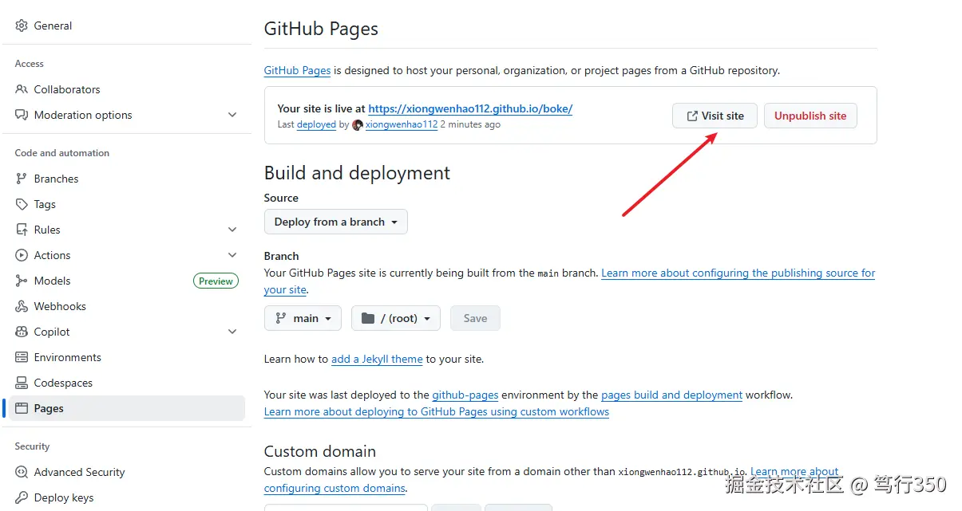This screenshot has width=962, height=511.
Task: Click the 'Custom domain' heading
Action: (x=320, y=451)
